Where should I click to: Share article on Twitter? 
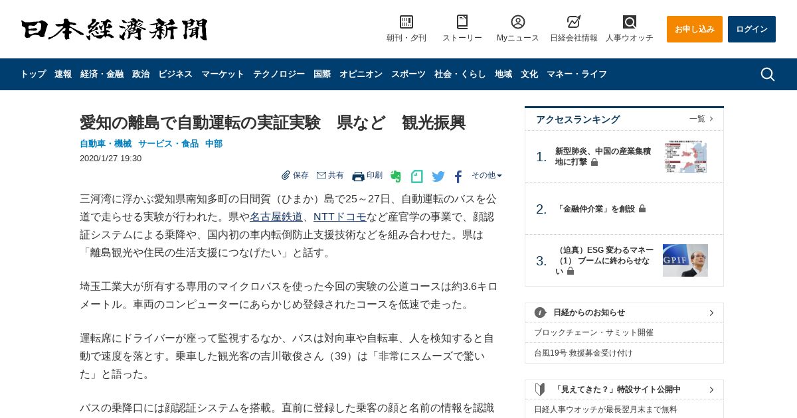tap(438, 176)
